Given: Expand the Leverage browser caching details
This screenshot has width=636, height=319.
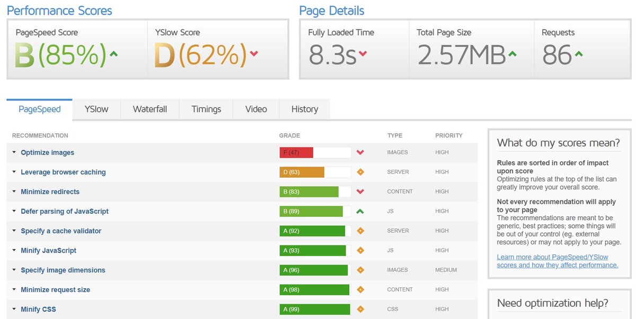Looking at the screenshot, I should [63, 171].
